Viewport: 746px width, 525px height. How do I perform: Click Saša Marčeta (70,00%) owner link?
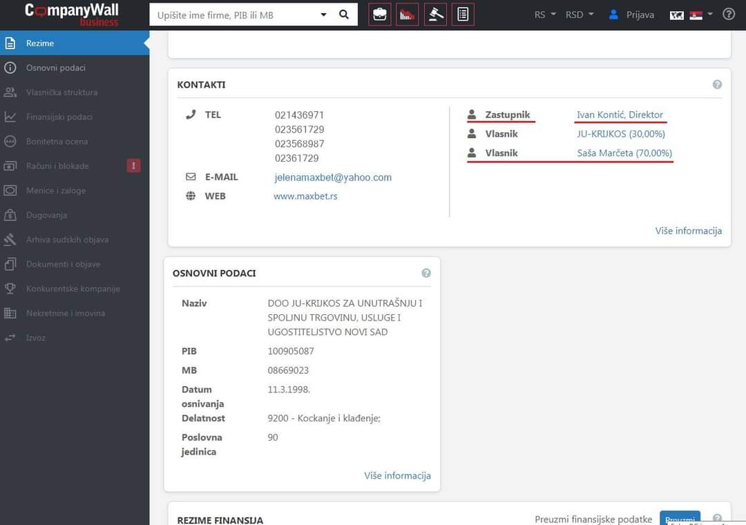624,153
